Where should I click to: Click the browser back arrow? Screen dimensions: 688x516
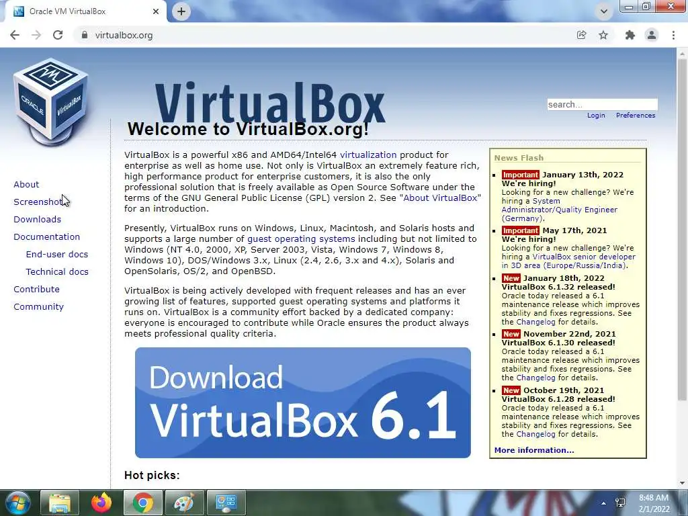(15, 35)
